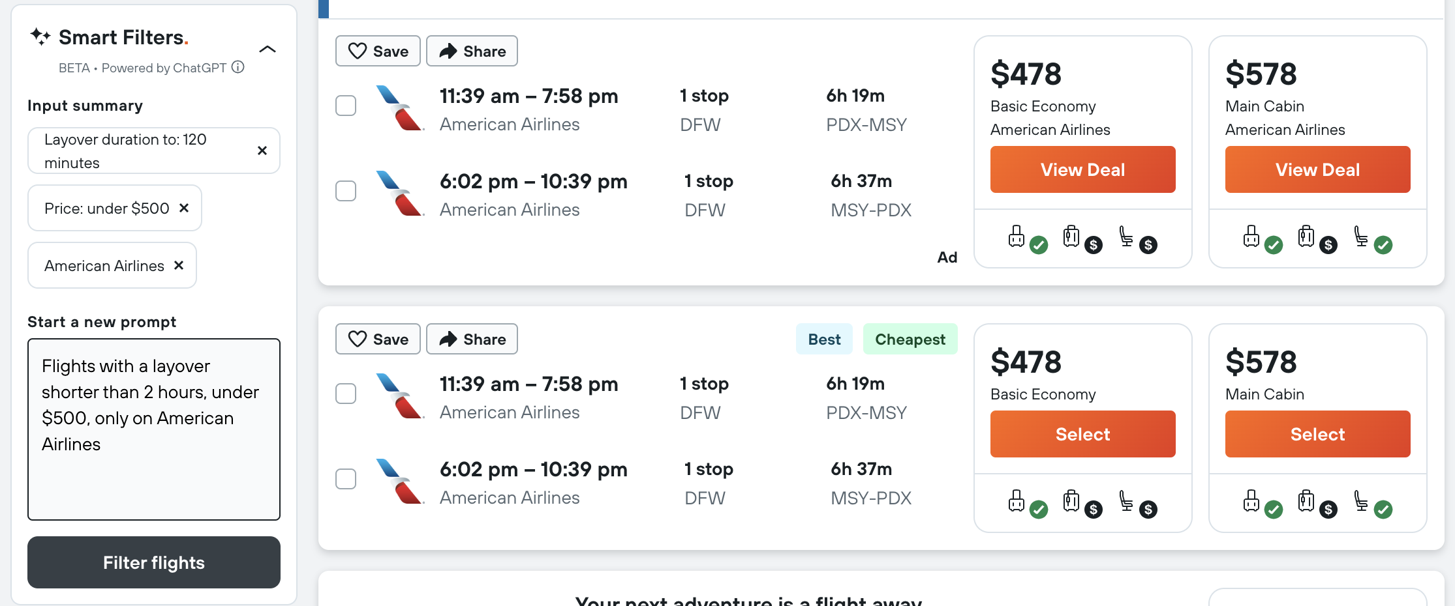
Task: Click PDX-MSY route in ad listing
Action: click(x=866, y=124)
